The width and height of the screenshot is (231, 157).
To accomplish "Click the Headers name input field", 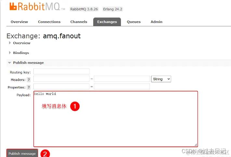I will tap(61, 79).
